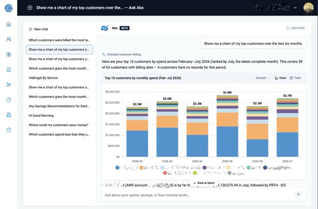Open the Customers people icon in sidebar
Image resolution: width=318 pixels, height=209 pixels.
coord(8,39)
